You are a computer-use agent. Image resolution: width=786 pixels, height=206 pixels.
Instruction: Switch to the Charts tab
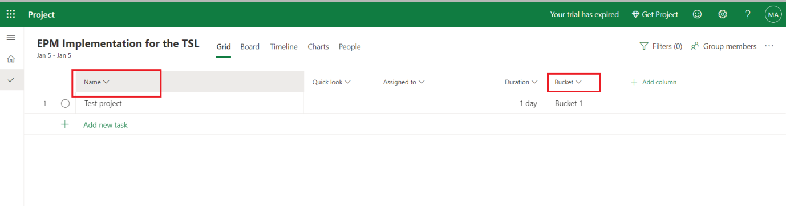pyautogui.click(x=318, y=47)
